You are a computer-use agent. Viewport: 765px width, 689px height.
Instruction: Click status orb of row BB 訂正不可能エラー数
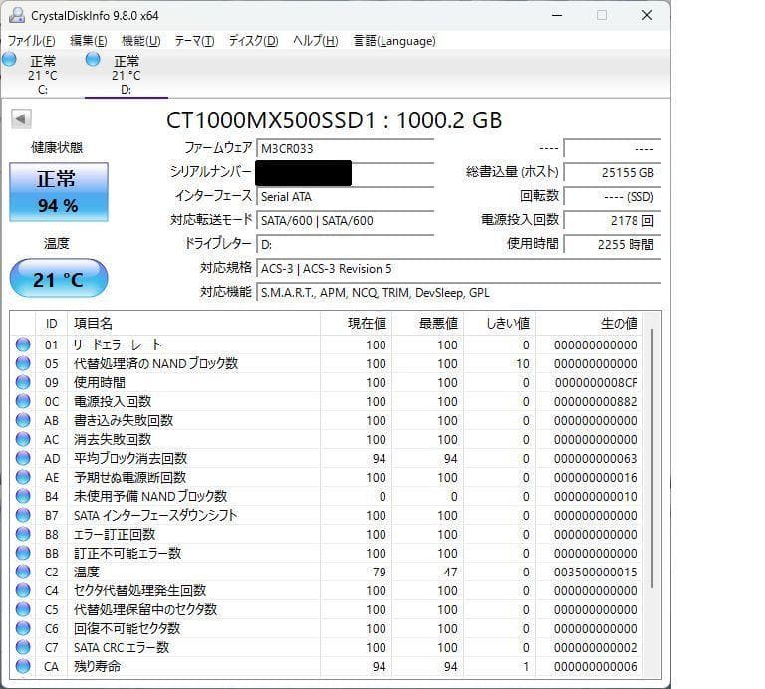tap(23, 553)
